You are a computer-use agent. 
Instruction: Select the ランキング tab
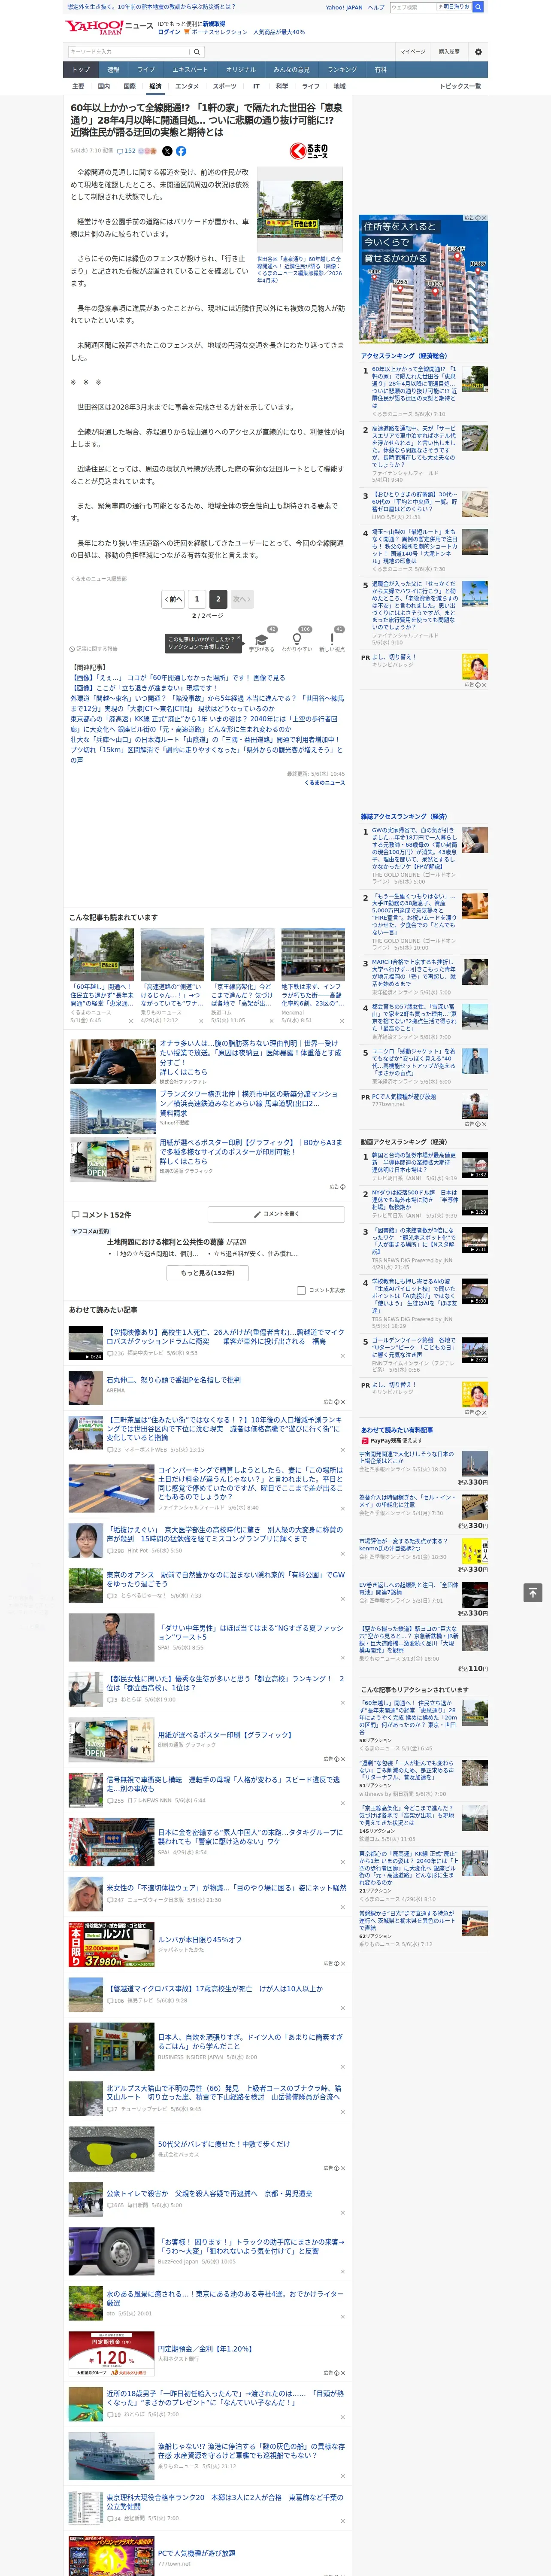coord(342,70)
